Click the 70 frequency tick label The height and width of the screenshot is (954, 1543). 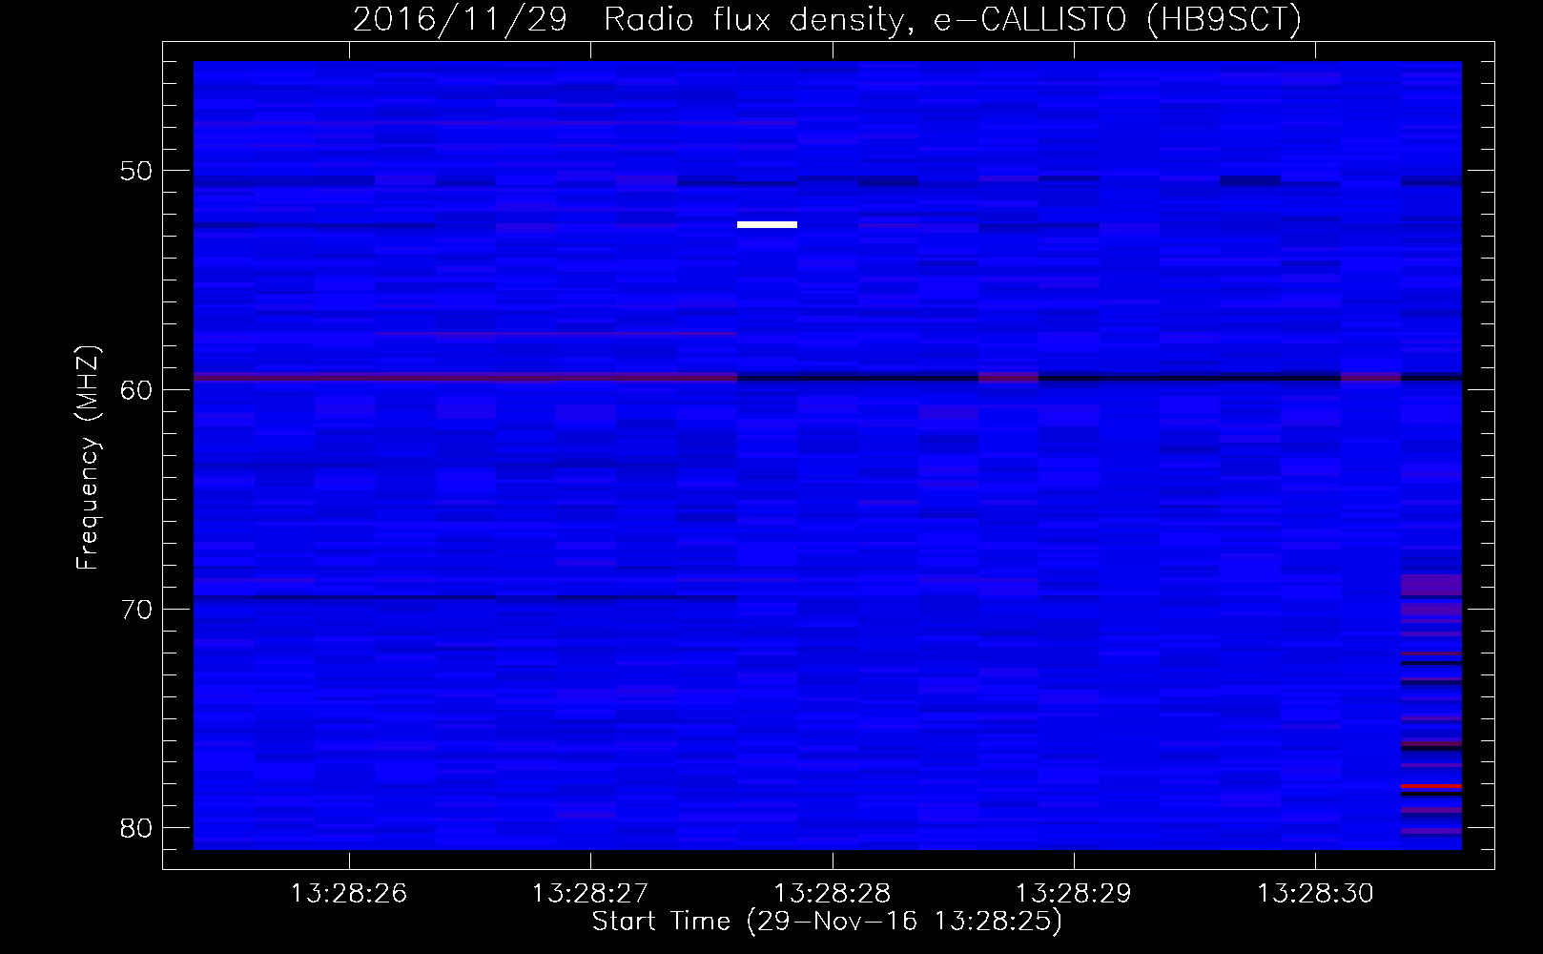(x=136, y=610)
